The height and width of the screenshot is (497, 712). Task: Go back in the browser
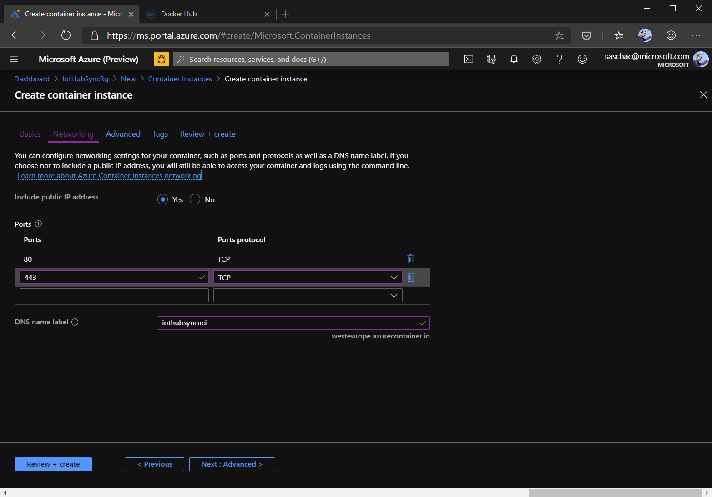tap(16, 35)
